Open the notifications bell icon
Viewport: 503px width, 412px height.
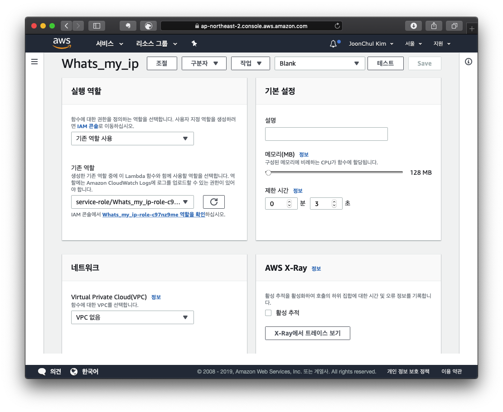pyautogui.click(x=334, y=43)
